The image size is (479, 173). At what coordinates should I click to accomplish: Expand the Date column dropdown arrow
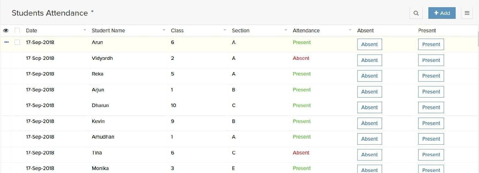85,30
